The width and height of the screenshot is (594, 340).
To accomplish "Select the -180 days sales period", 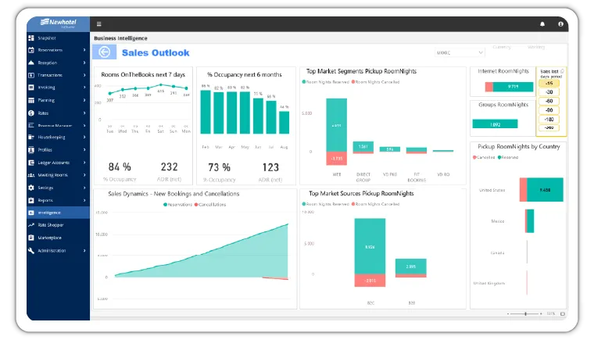I will click(549, 120).
